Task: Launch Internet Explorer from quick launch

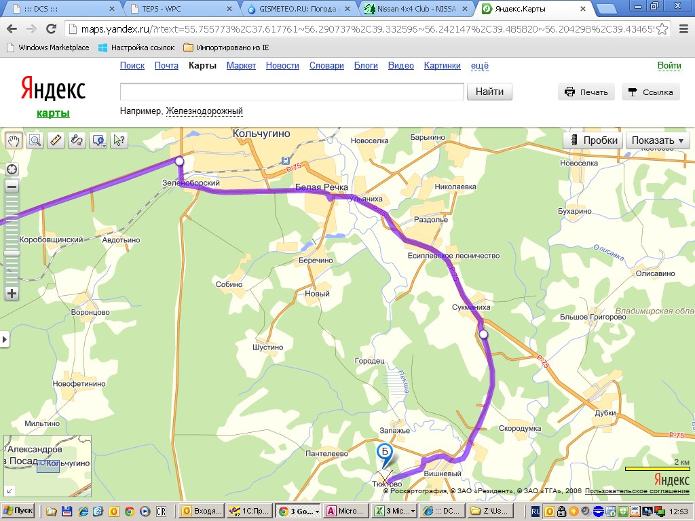Action: (x=83, y=512)
